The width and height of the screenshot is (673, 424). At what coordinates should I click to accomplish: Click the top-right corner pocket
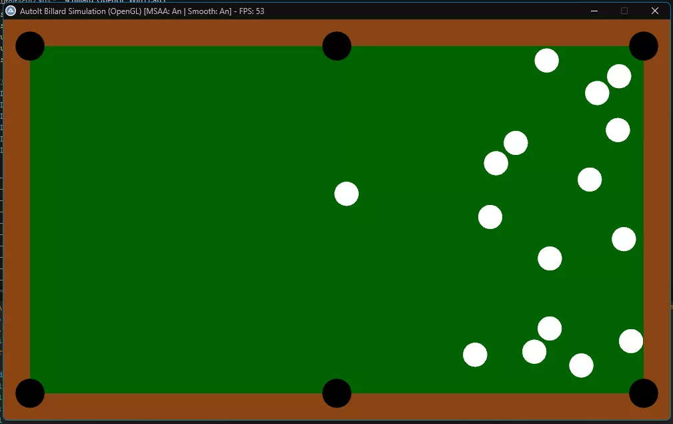[x=644, y=46]
